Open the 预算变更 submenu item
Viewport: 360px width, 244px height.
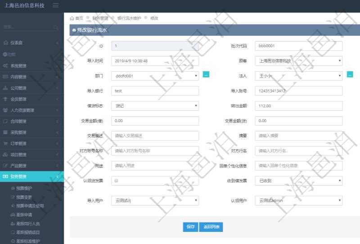pos(24,197)
